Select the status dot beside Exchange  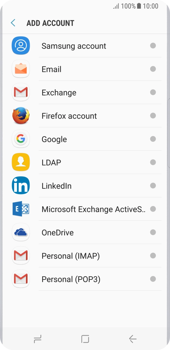point(153,92)
